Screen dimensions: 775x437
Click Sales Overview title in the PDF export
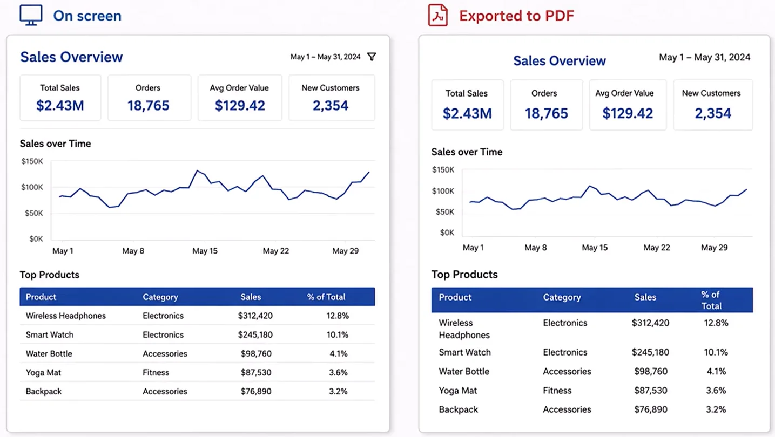(x=560, y=61)
